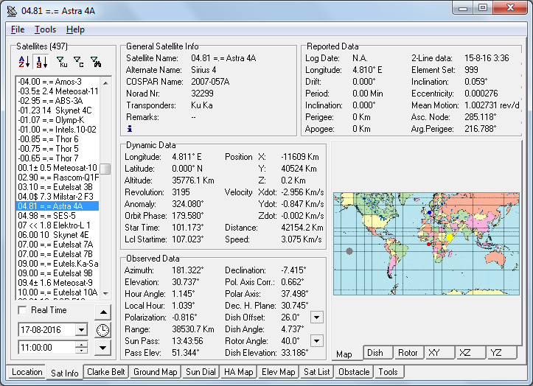Image resolution: width=533 pixels, height=386 pixels.
Task: Select Milstar-2 F3 in the satellite list
Action: 58,197
